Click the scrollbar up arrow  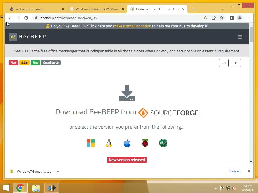tap(251, 25)
